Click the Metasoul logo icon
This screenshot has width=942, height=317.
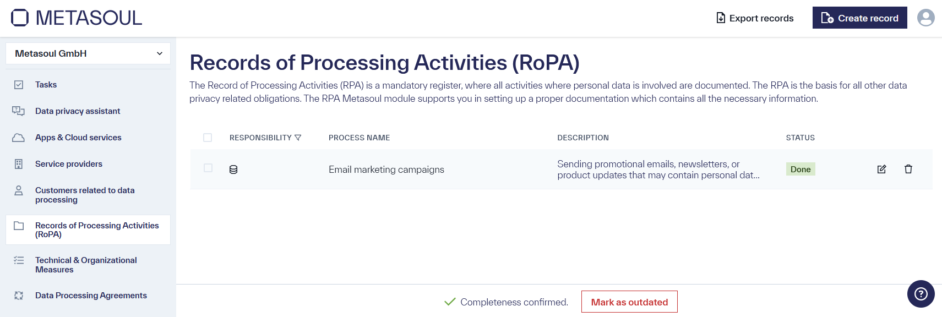click(x=20, y=18)
